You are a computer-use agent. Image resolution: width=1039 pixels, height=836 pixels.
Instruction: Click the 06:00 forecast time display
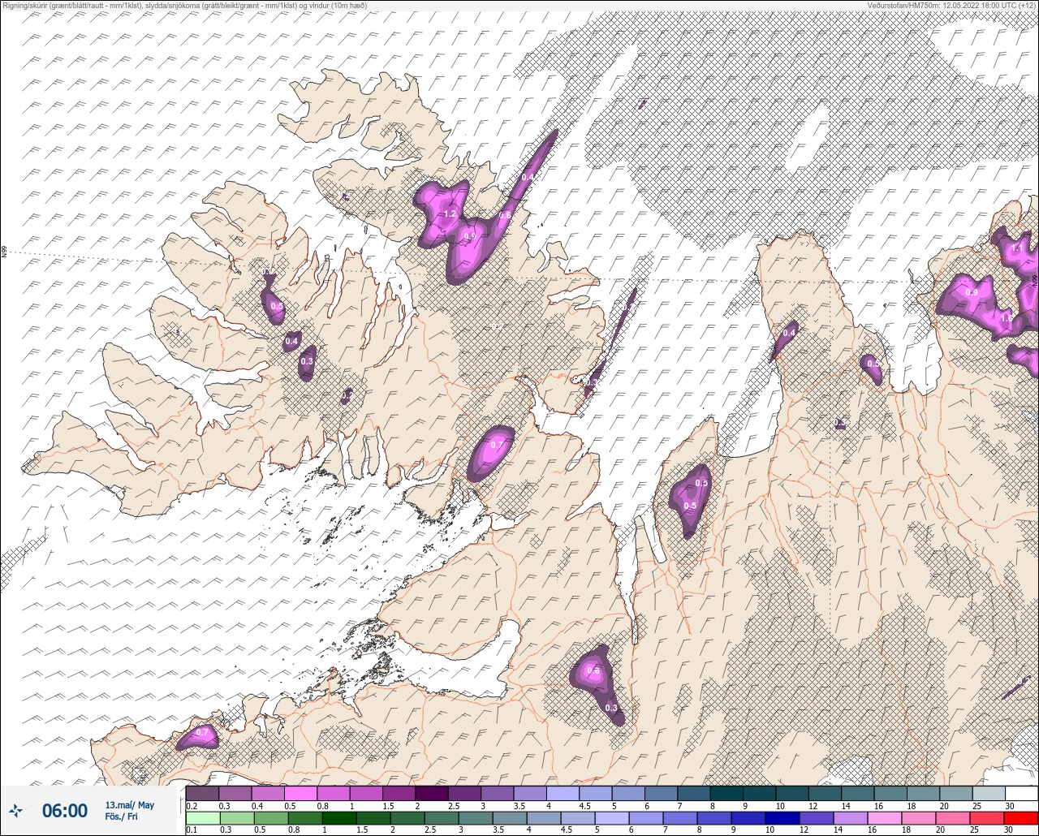(65, 811)
